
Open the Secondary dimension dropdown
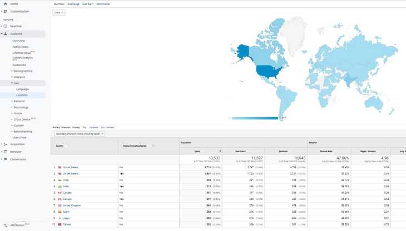pos(79,134)
